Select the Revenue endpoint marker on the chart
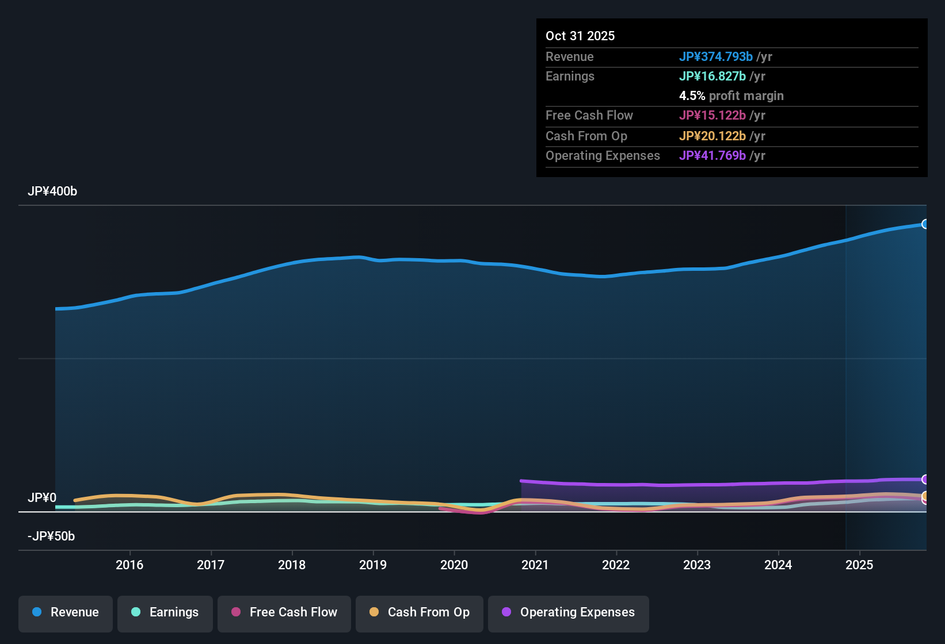Image resolution: width=945 pixels, height=644 pixels. pos(925,224)
